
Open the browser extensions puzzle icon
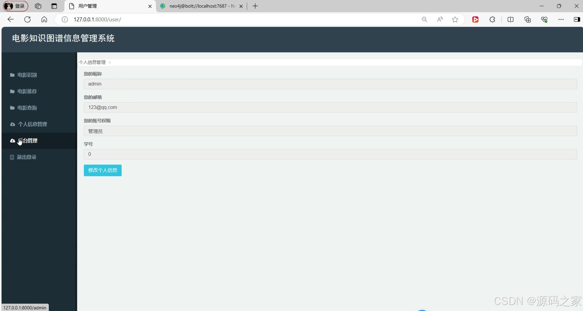click(492, 19)
